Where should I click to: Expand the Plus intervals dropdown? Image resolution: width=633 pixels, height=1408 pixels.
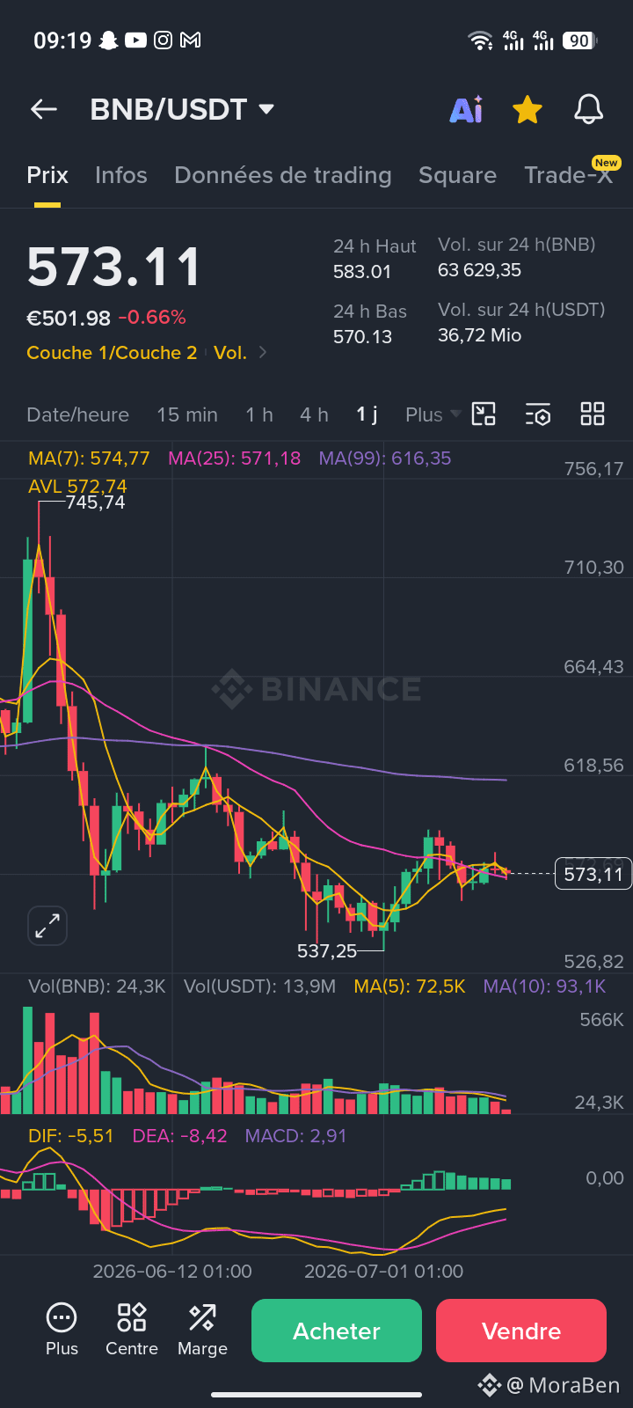tap(433, 414)
